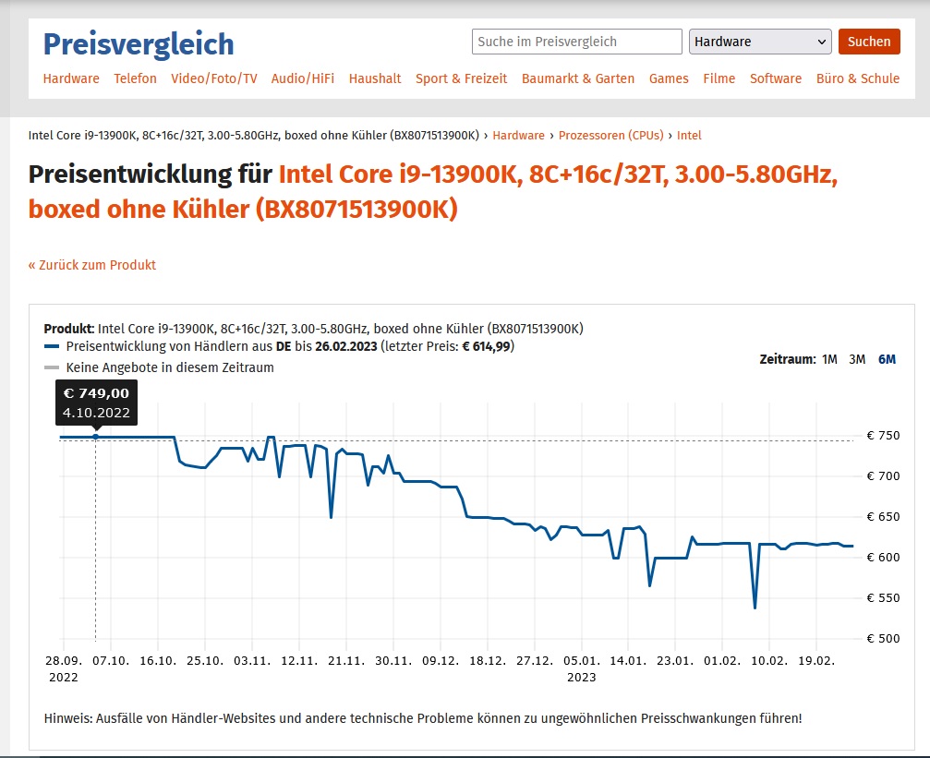Screen dimensions: 930x758
Task: Open the Games category
Action: coord(669,78)
